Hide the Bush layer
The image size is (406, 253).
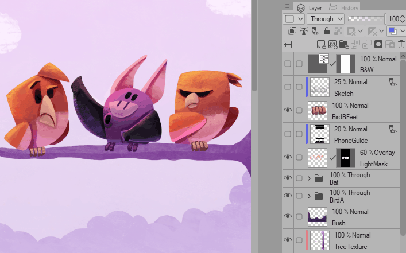click(x=288, y=216)
